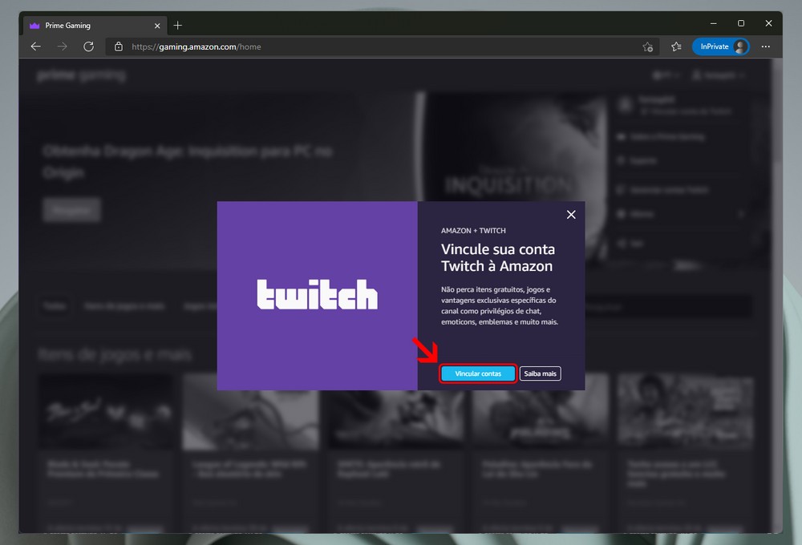Click the prime gaming logo in header
This screenshot has height=545, width=802.
[81, 76]
